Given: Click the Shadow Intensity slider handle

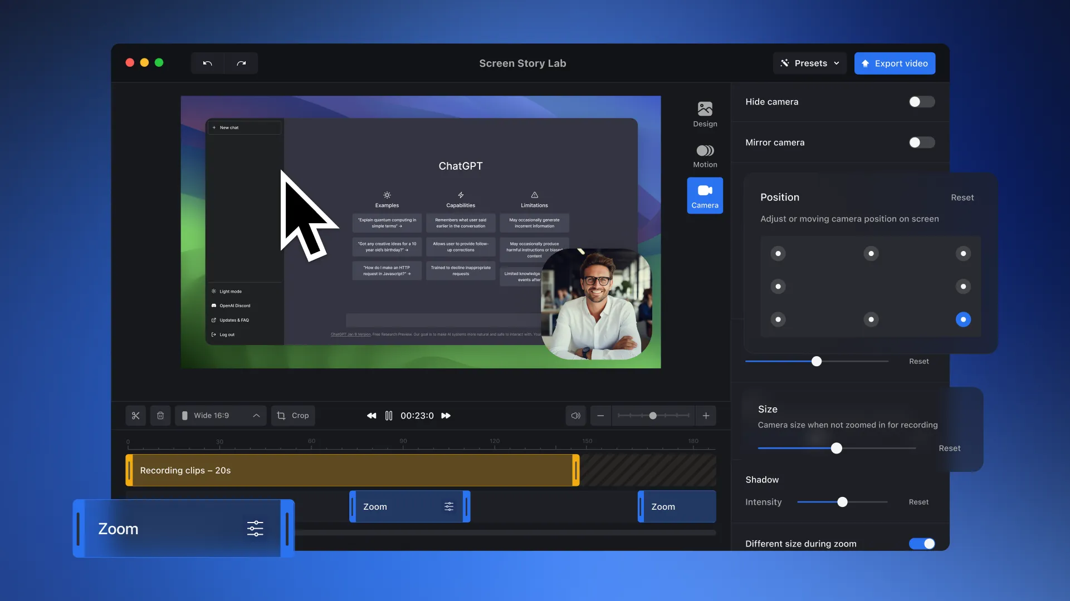Looking at the screenshot, I should pos(842,502).
